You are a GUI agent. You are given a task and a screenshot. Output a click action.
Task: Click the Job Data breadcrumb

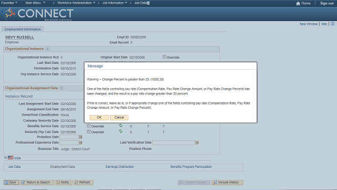click(x=141, y=3)
